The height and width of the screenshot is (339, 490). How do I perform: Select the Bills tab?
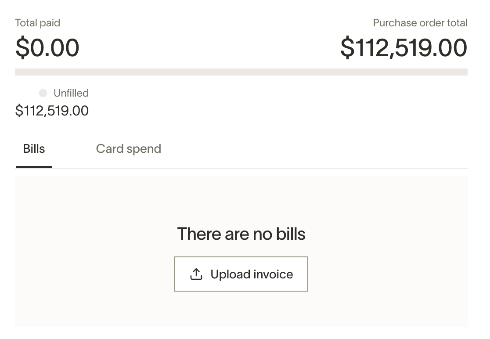pyautogui.click(x=34, y=149)
